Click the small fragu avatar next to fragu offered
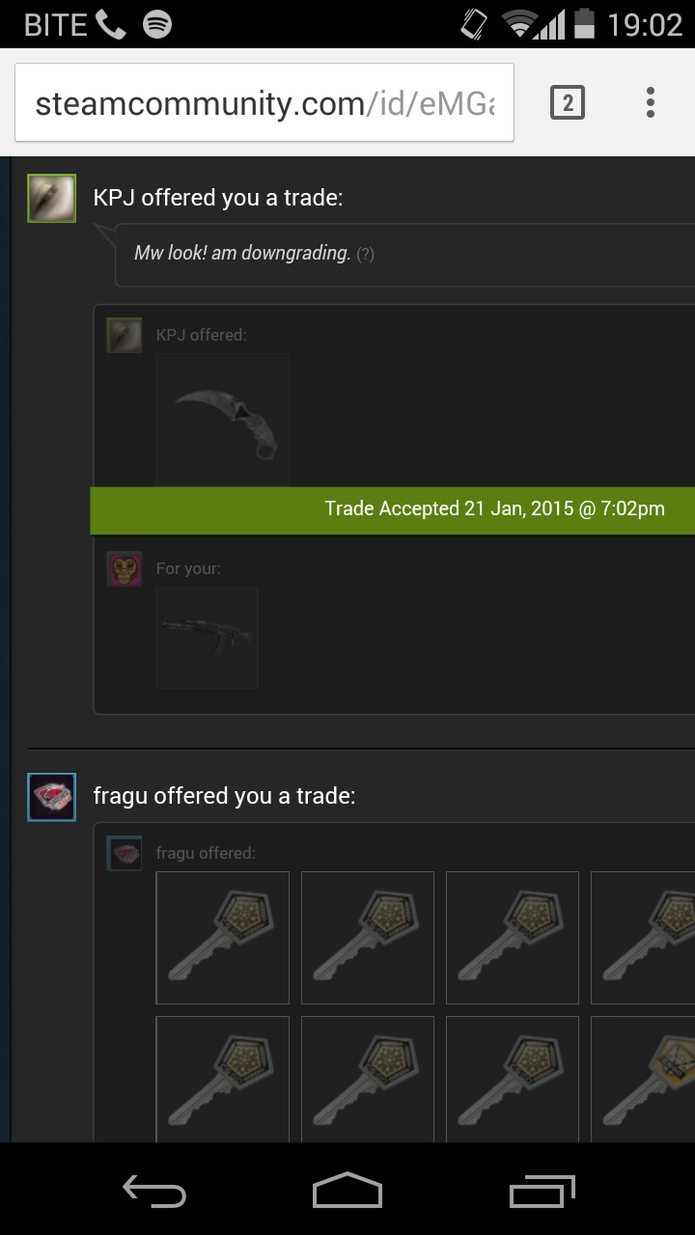695x1235 pixels. coord(125,853)
